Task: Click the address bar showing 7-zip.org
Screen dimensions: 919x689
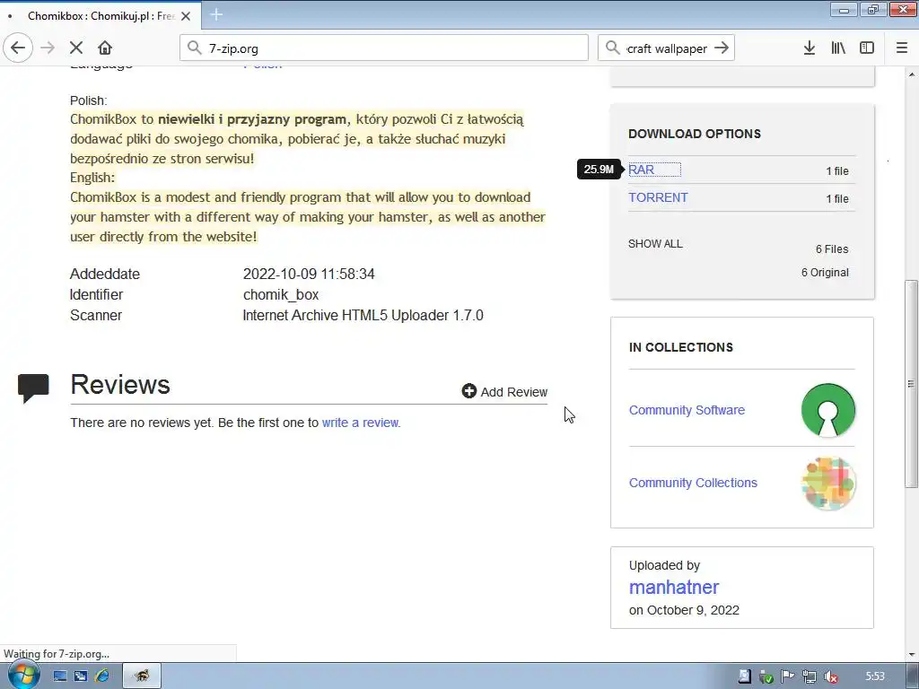Action: pos(384,48)
